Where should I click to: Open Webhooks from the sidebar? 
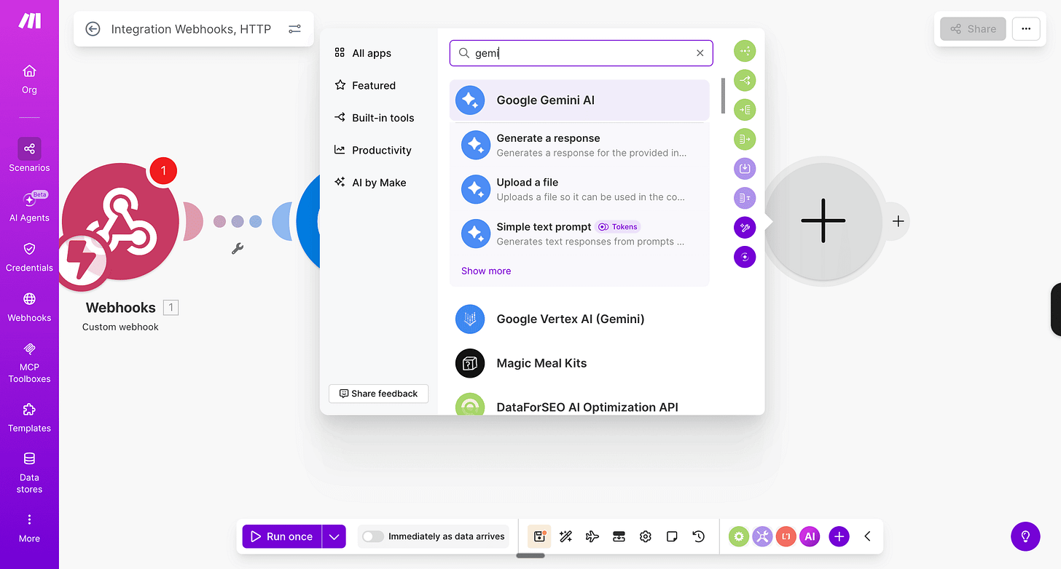[29, 307]
